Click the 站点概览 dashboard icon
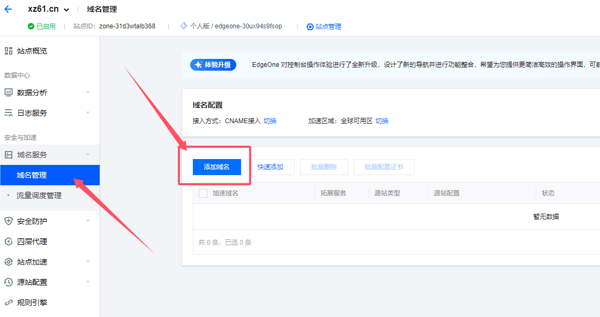The width and height of the screenshot is (600, 317). pos(9,51)
